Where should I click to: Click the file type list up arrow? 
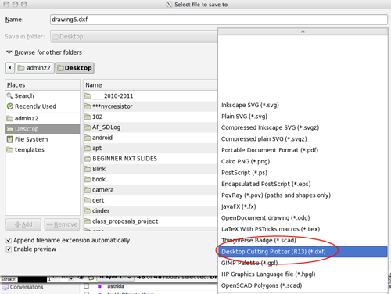tap(303, 32)
